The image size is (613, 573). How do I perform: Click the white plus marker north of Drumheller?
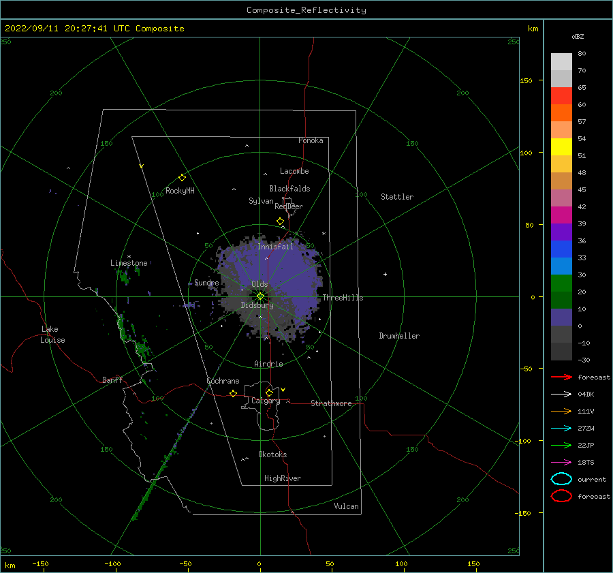(x=385, y=274)
